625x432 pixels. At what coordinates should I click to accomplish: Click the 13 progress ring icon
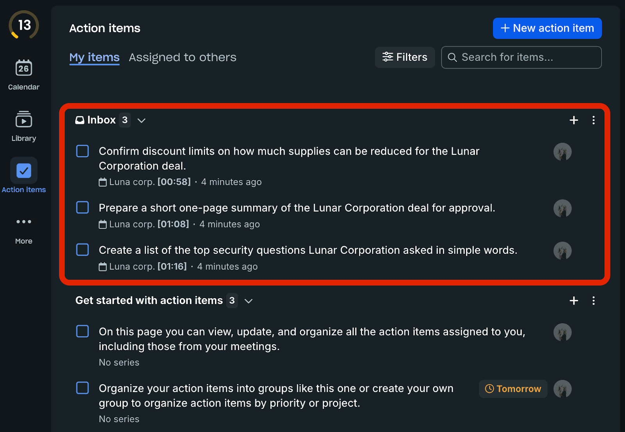(x=24, y=25)
